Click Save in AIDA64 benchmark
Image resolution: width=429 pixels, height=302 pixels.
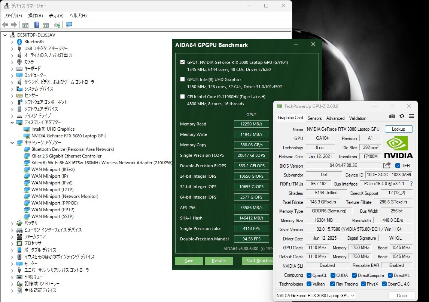click(189, 261)
